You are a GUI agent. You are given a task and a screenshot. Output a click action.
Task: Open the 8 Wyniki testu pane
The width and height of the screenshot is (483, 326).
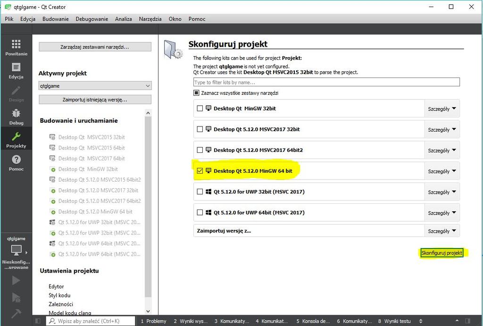click(x=394, y=321)
